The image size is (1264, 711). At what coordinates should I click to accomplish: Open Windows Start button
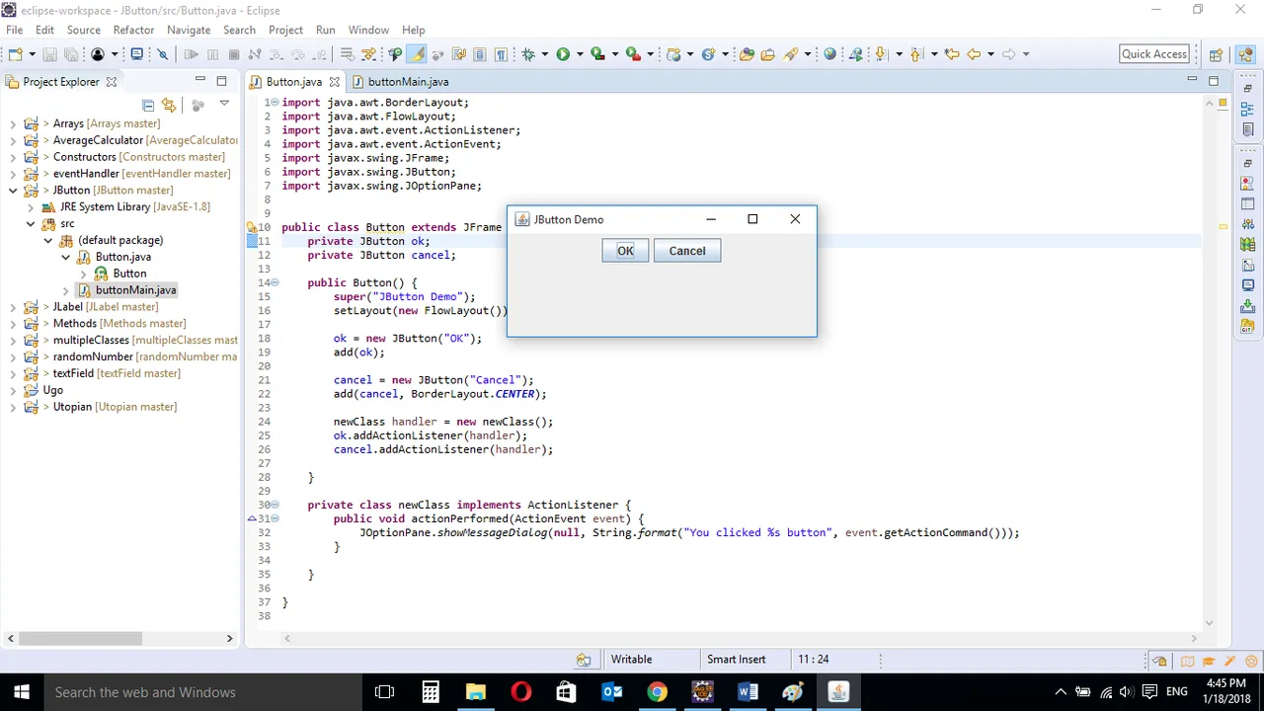22,692
